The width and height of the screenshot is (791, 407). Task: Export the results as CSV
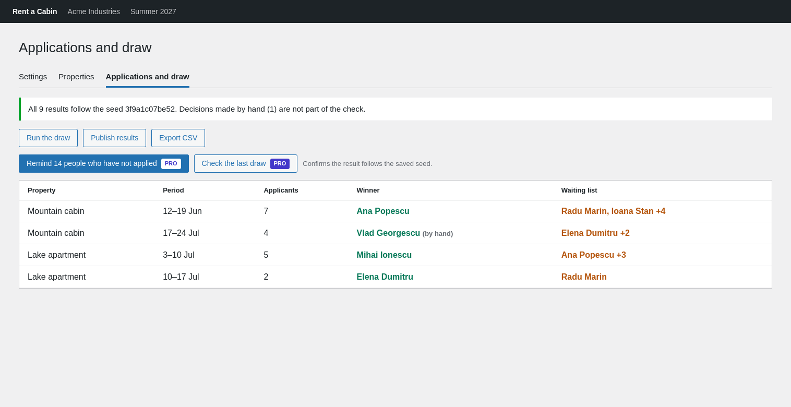[x=178, y=138]
